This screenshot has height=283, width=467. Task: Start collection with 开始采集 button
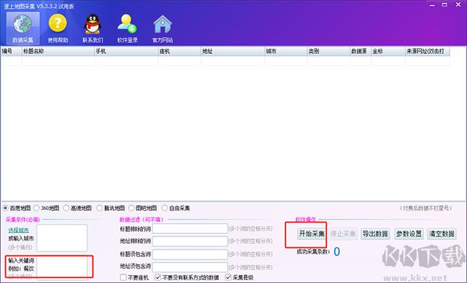tap(312, 234)
